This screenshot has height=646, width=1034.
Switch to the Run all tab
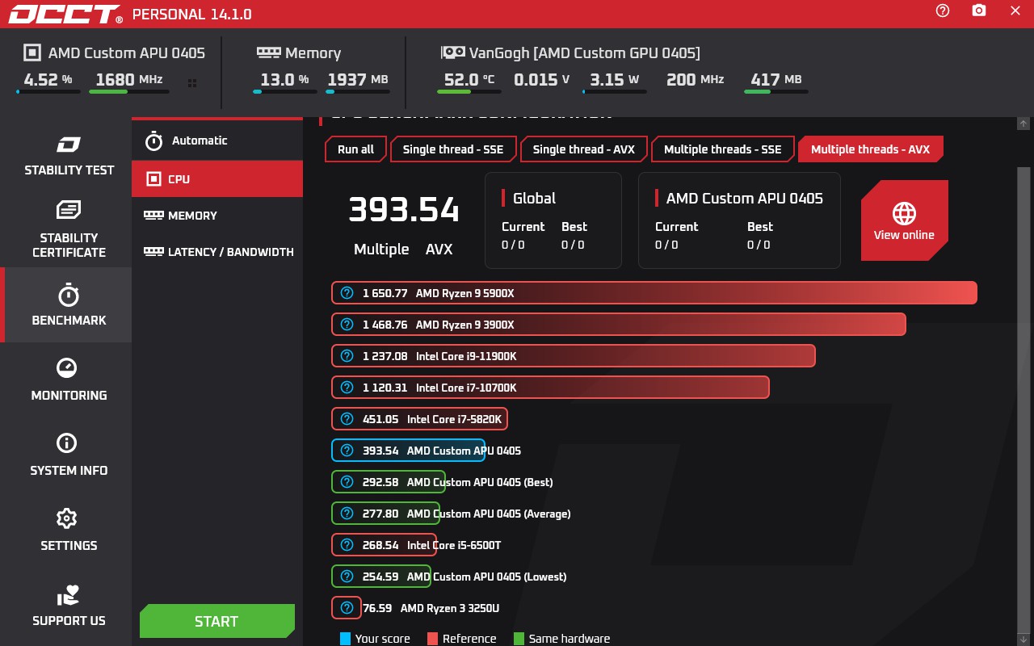tap(355, 149)
